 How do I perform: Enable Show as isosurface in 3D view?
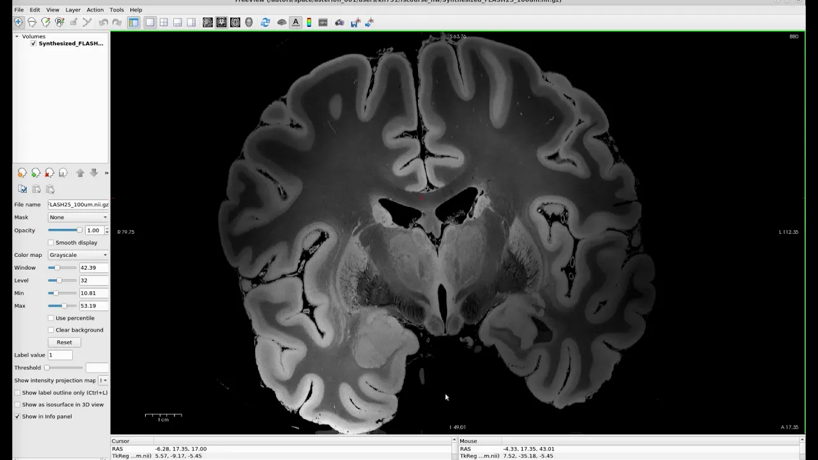[x=17, y=405]
